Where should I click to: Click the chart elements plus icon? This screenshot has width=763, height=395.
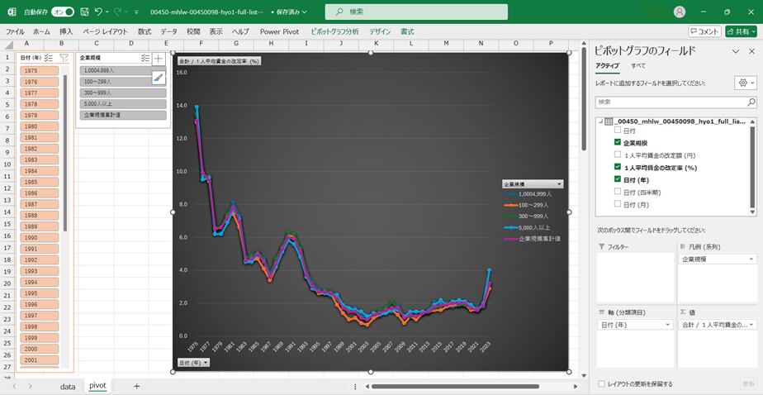(159, 59)
